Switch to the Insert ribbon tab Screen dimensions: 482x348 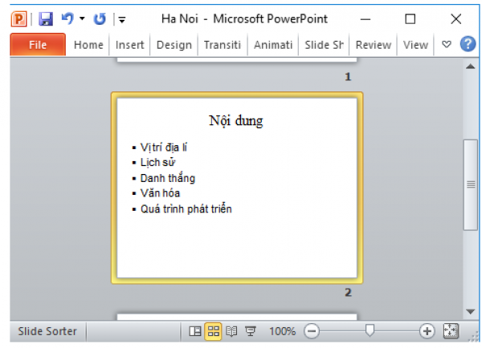[x=129, y=45]
